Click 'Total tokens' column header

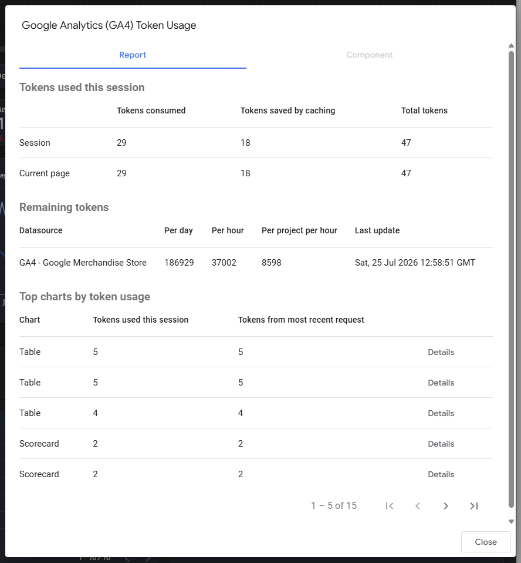coord(424,110)
